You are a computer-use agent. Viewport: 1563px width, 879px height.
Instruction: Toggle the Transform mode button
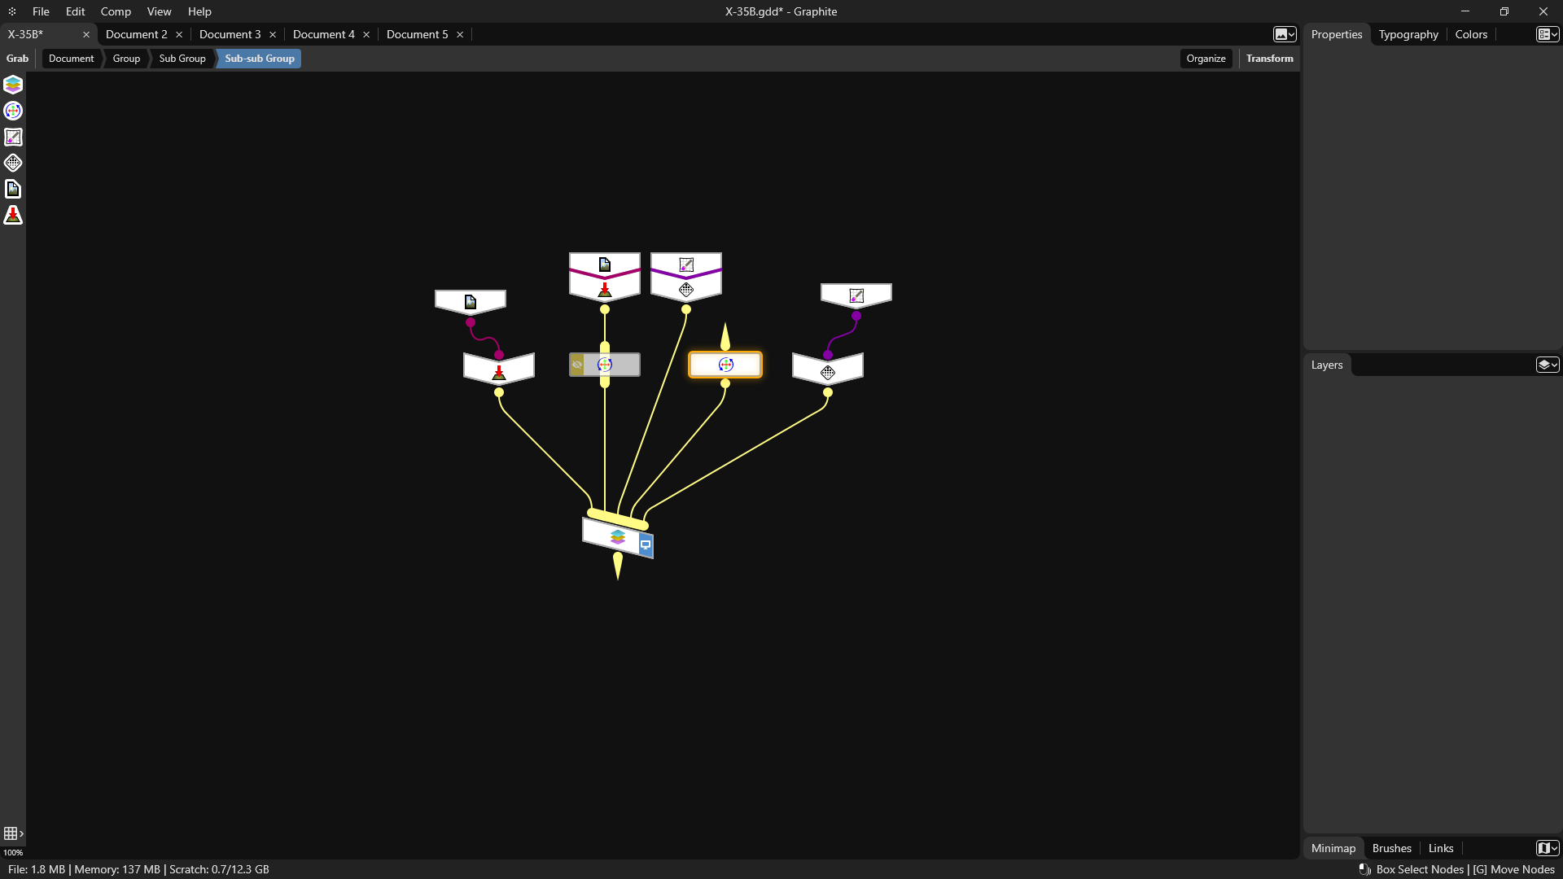pyautogui.click(x=1268, y=59)
